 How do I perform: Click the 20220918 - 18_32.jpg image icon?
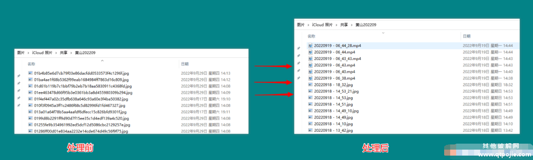[310, 85]
